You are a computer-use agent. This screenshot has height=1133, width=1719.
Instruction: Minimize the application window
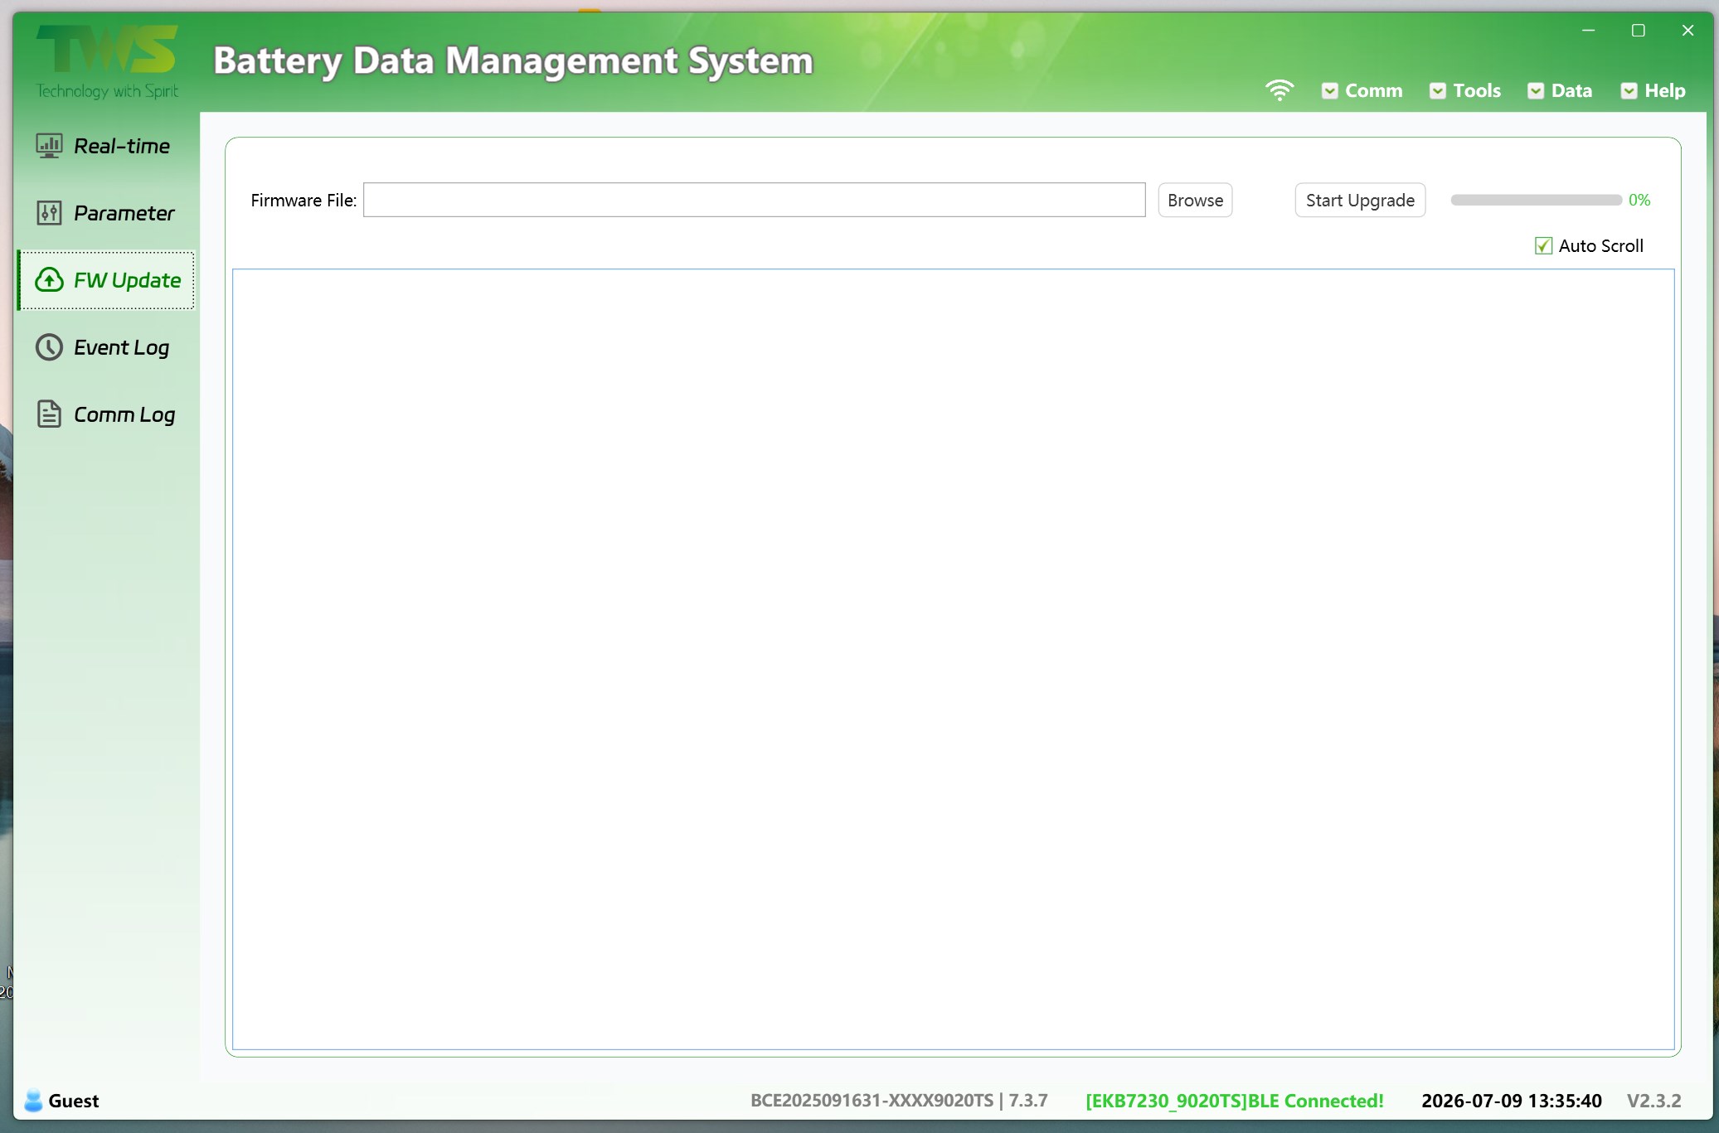1588,31
